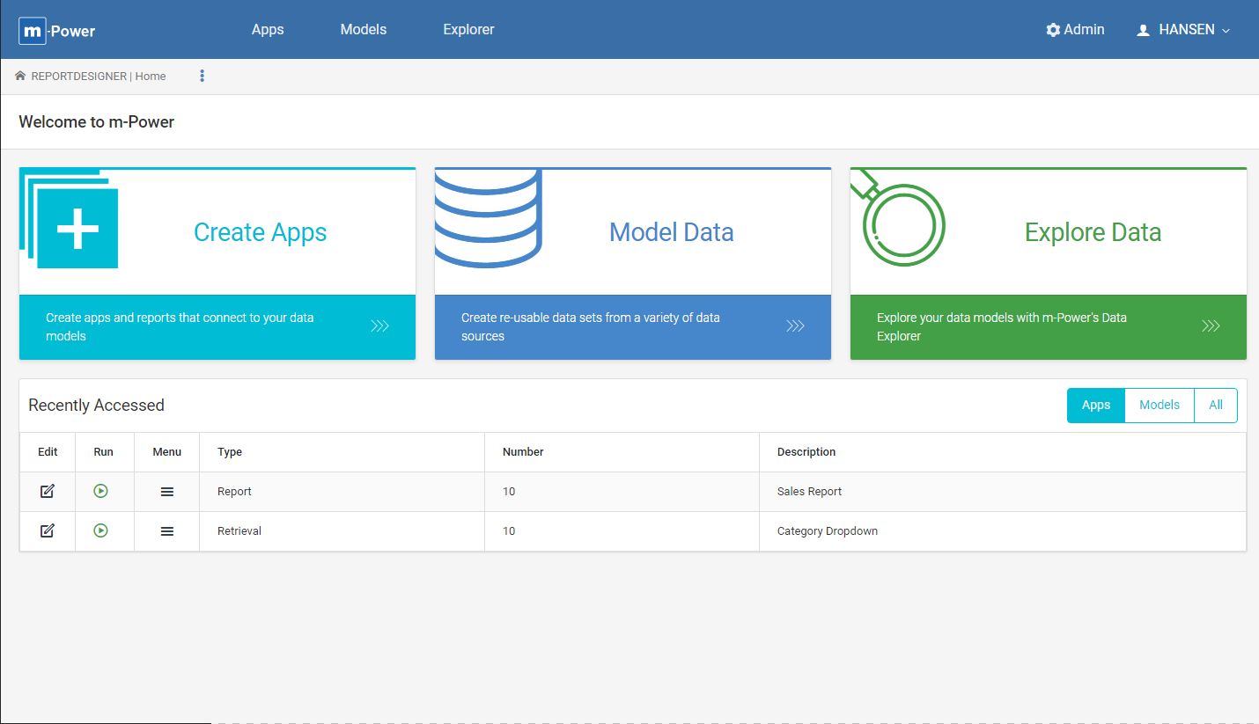Show All recently accessed items
This screenshot has height=724, width=1259.
(1215, 405)
